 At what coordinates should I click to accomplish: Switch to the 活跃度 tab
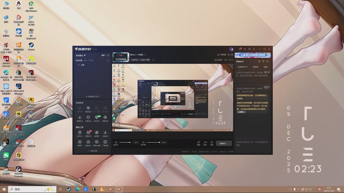coord(255,67)
